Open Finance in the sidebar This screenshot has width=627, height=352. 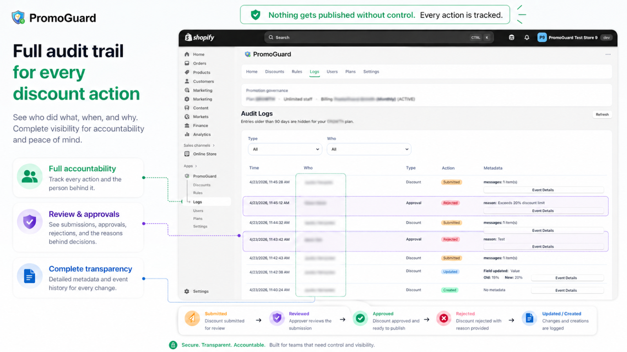pyautogui.click(x=200, y=126)
